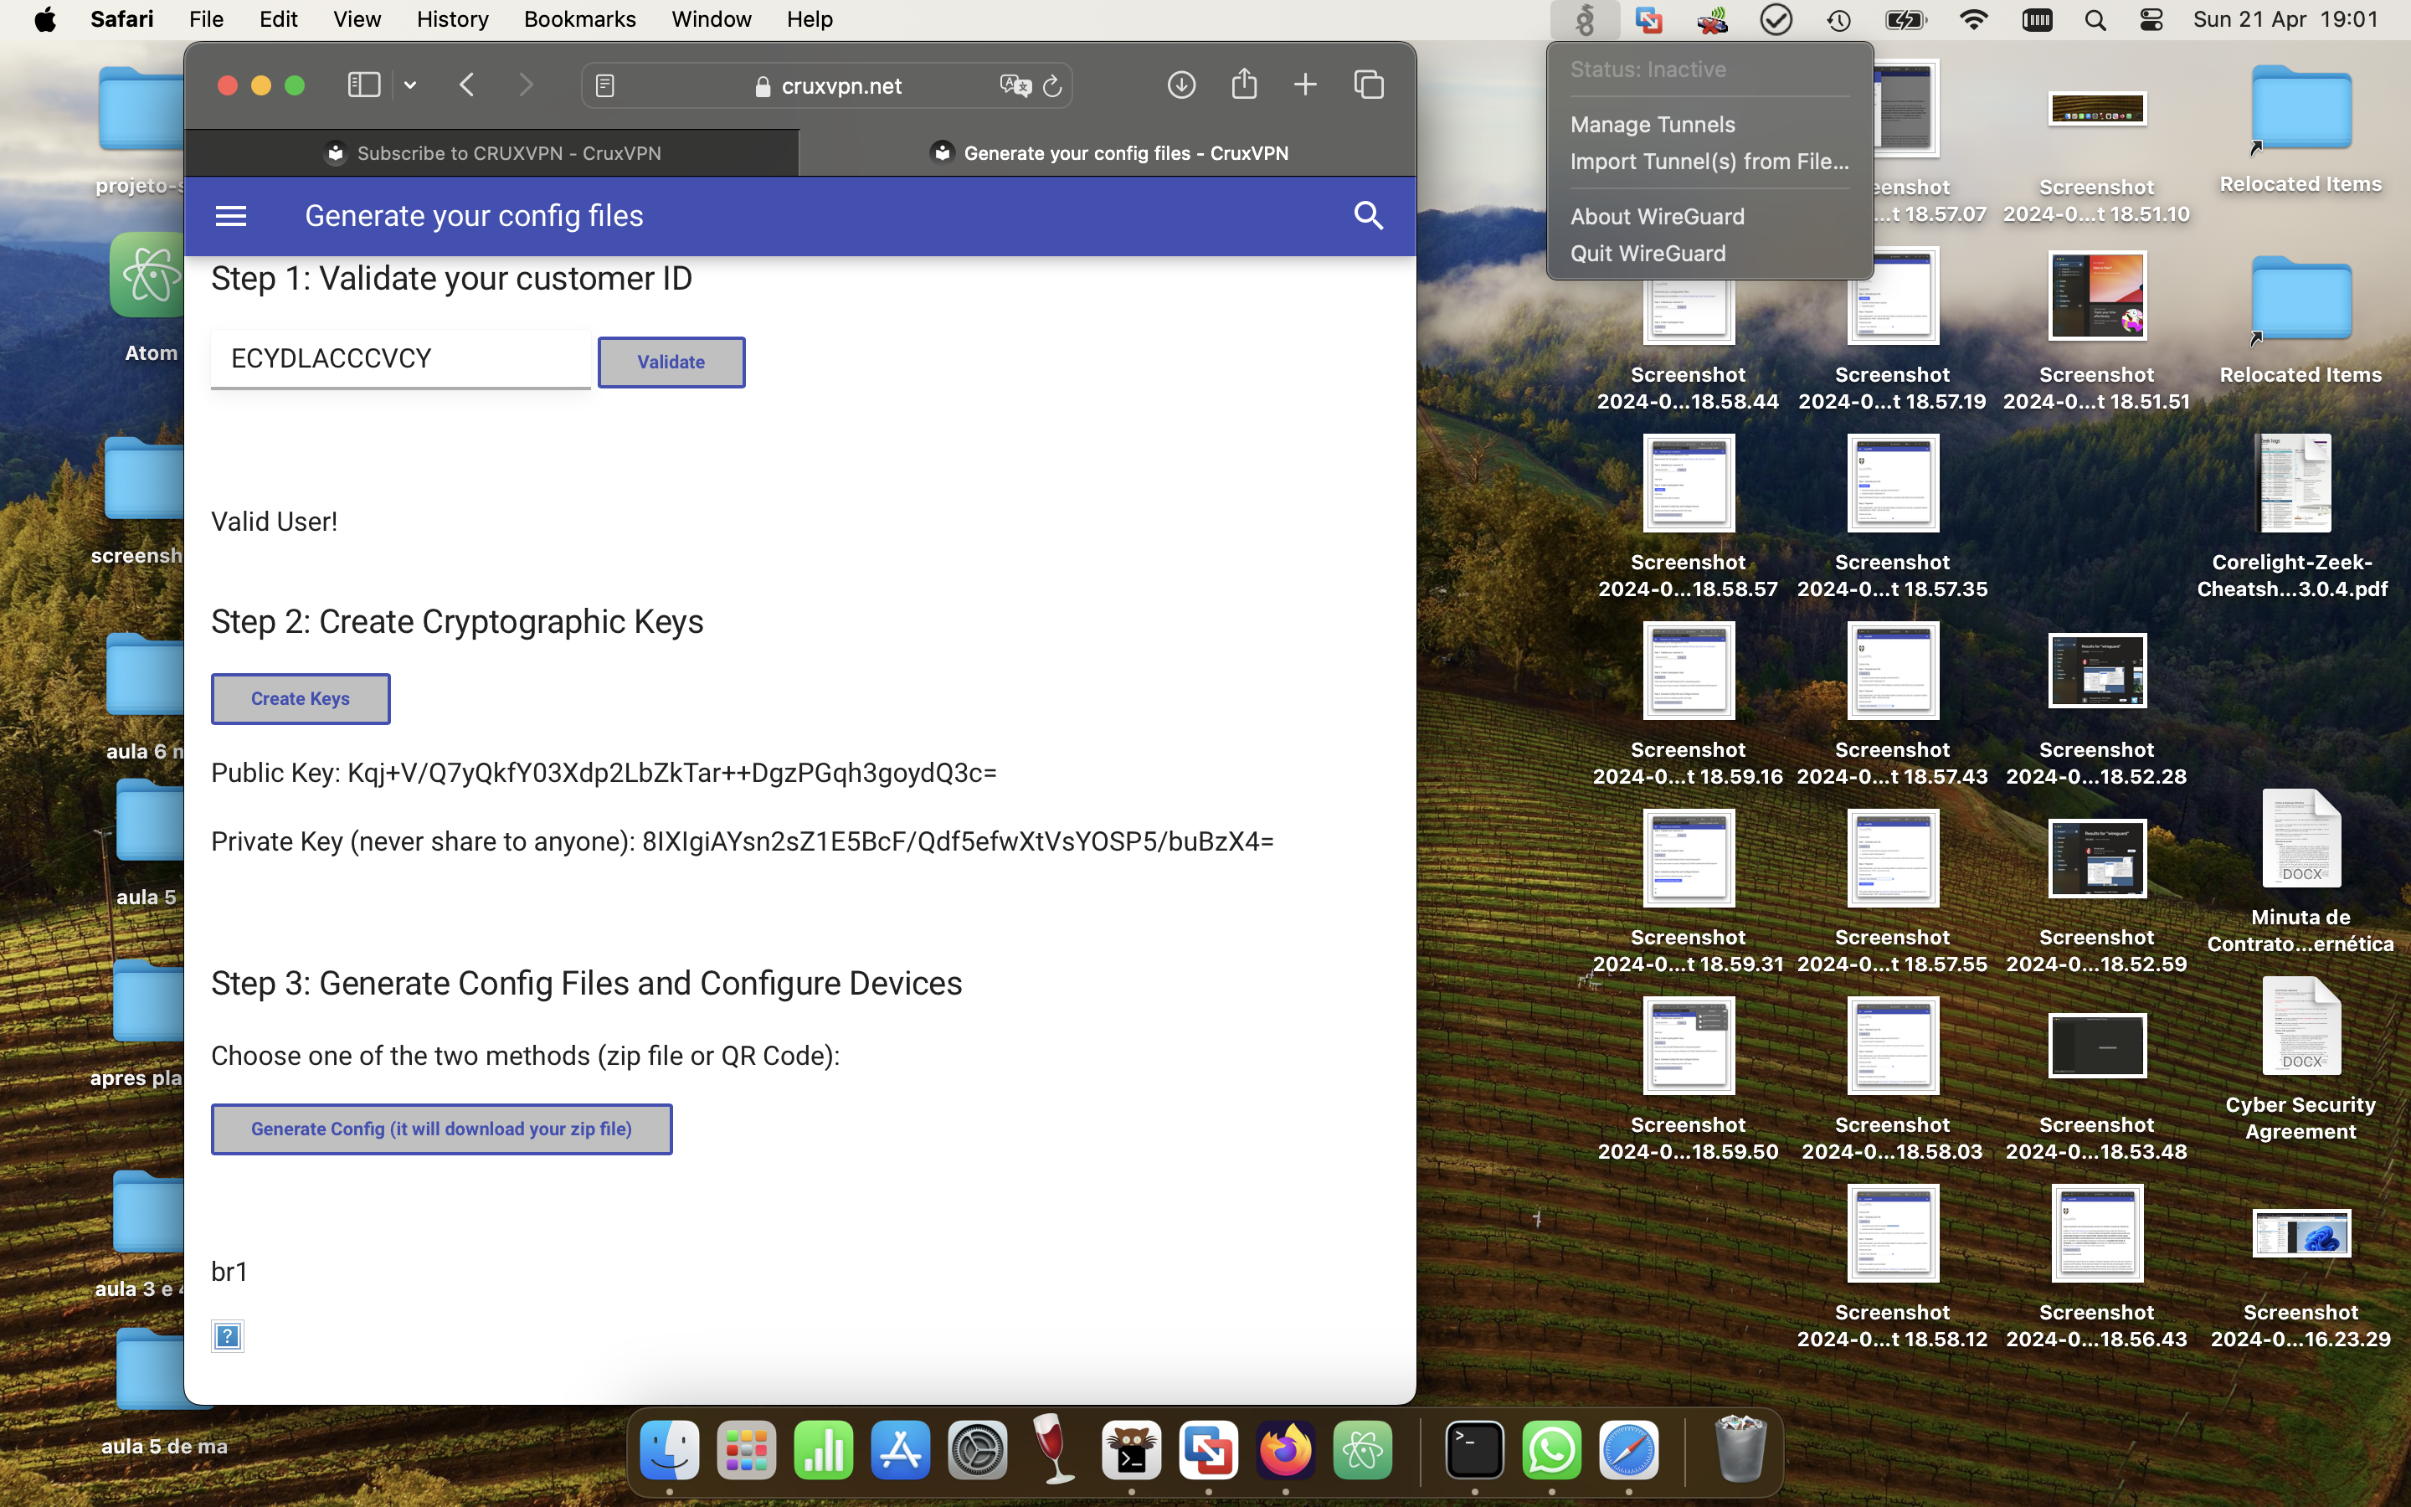Image resolution: width=2411 pixels, height=1507 pixels.
Task: Open the Share sheet icon
Action: [1243, 85]
